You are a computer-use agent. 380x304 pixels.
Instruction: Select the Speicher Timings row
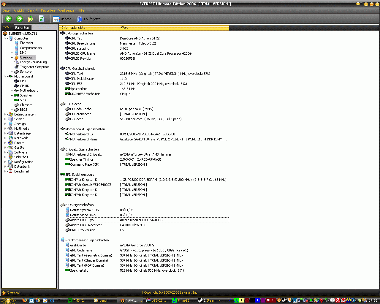pyautogui.click(x=144, y=159)
